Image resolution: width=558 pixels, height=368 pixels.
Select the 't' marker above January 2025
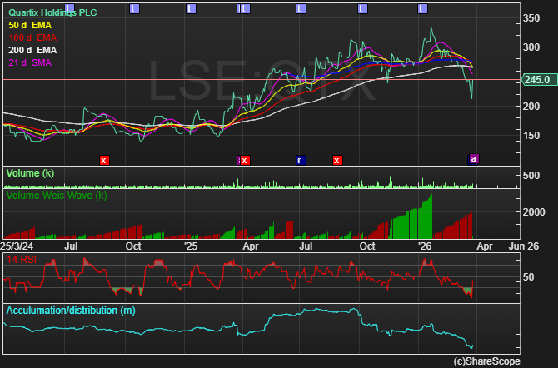(x=191, y=8)
